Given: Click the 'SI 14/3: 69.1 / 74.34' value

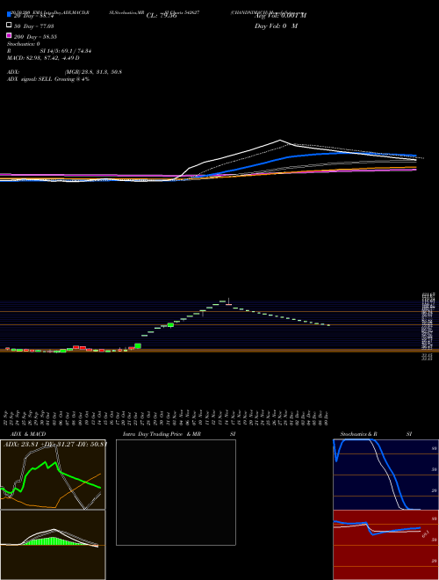Looking at the screenshot, I should pos(66,51).
